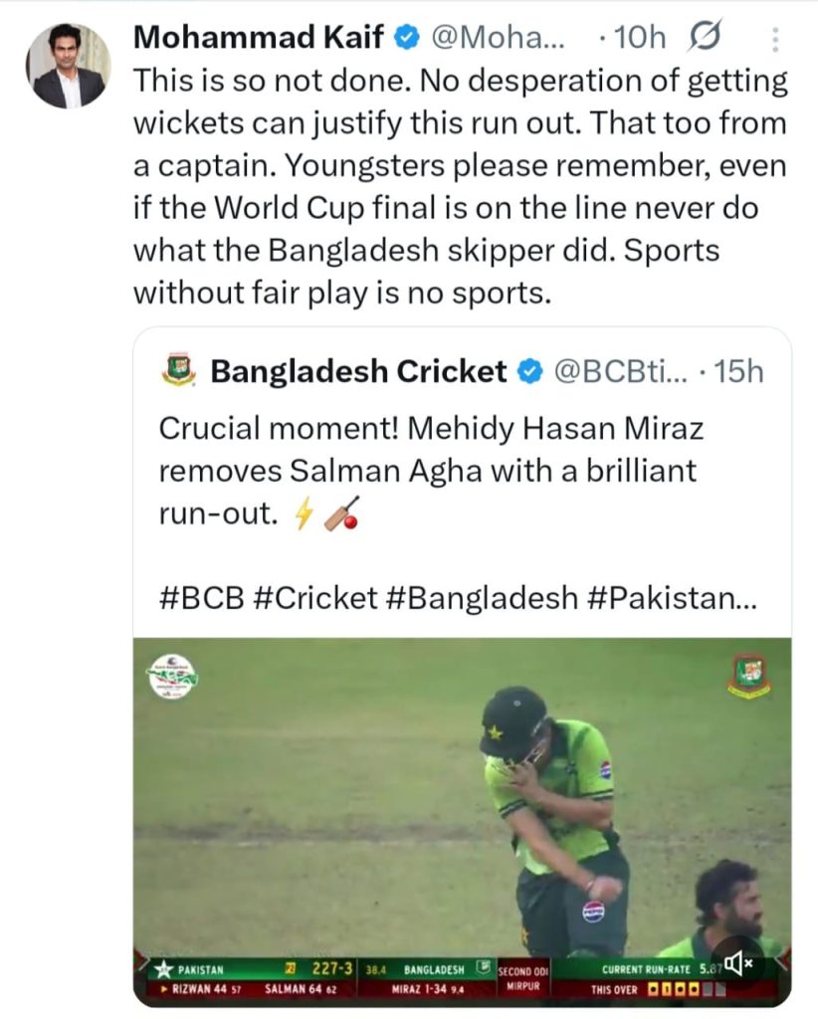Click the series logo at video top-left
Image resolution: width=818 pixels, height=1019 pixels.
pos(172,677)
